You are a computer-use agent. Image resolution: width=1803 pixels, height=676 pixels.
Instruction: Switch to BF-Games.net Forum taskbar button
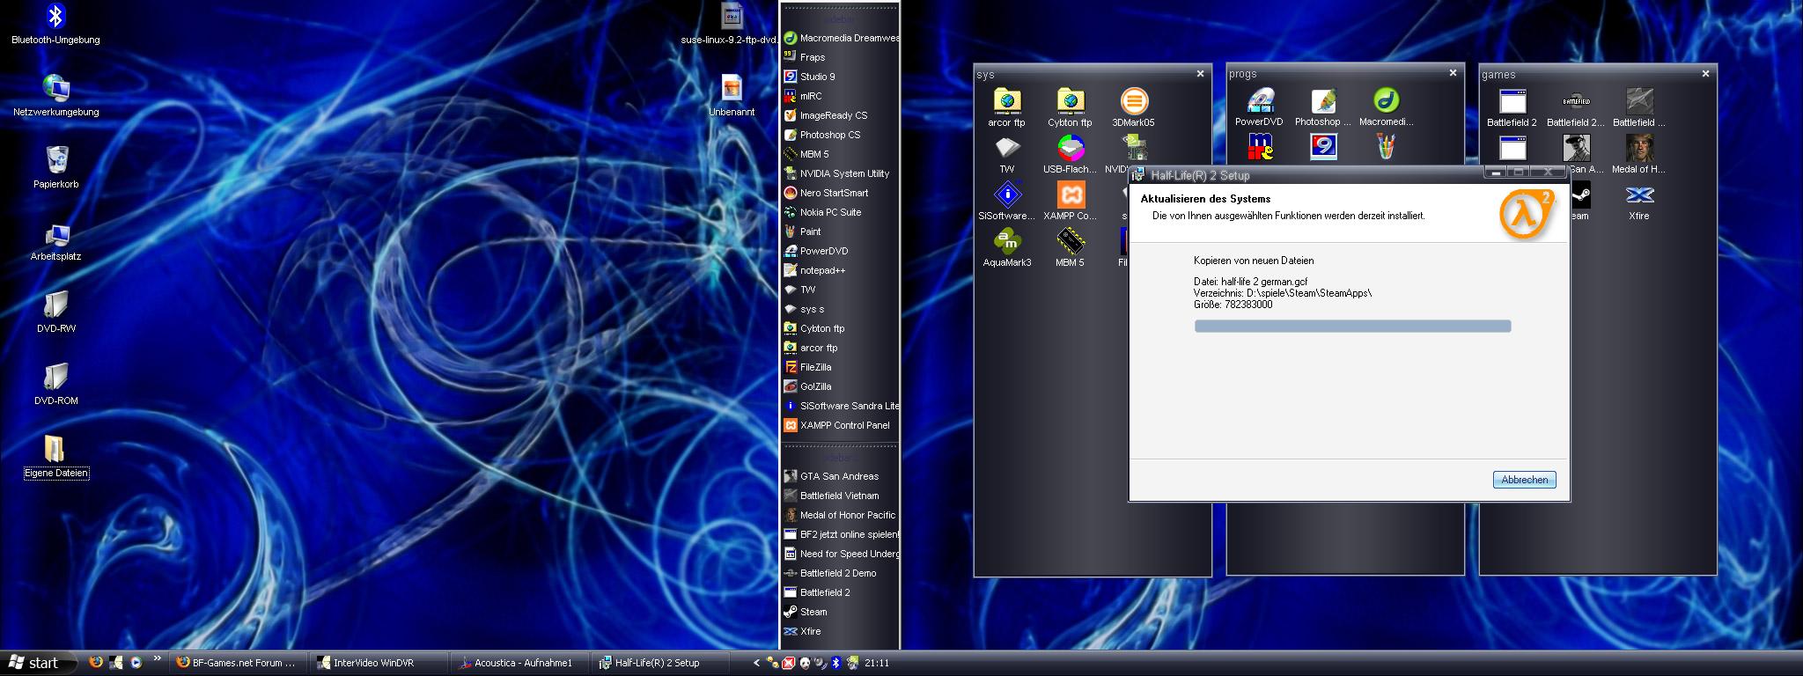pos(239,663)
